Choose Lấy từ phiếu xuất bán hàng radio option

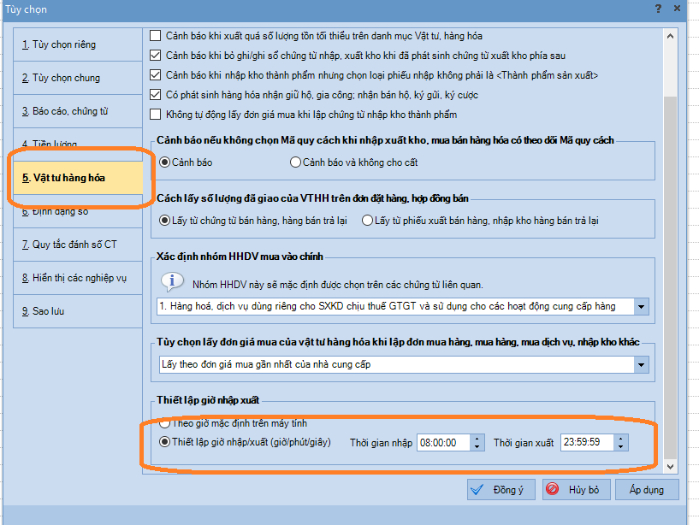click(368, 220)
